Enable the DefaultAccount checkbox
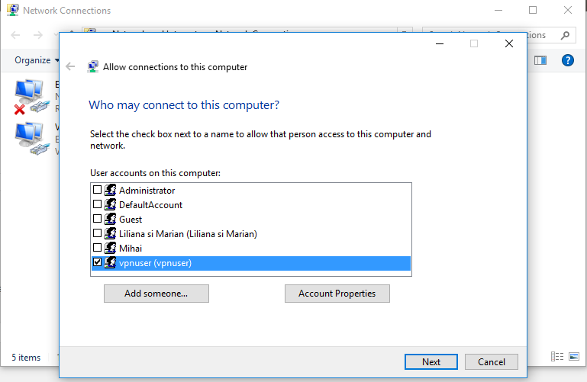Image resolution: width=587 pixels, height=382 pixels. point(97,204)
